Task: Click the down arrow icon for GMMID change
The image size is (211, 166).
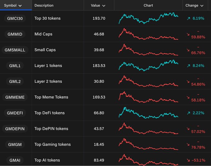Action: 188,34
